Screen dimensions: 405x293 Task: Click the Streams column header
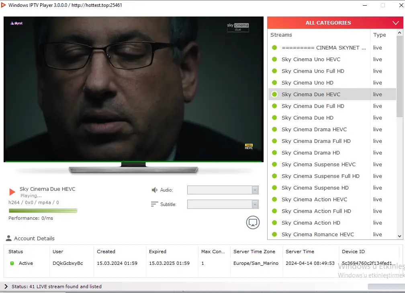[319, 35]
